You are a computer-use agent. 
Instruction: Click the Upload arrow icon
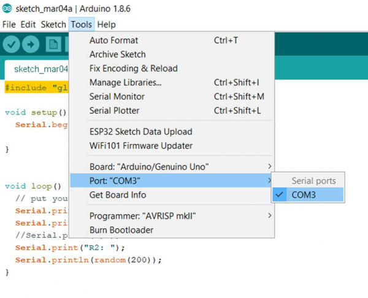(31, 44)
